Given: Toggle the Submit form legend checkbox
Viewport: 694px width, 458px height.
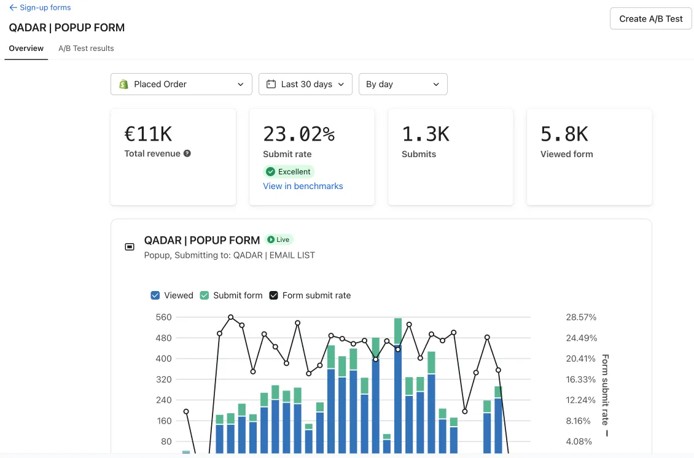Looking at the screenshot, I should (205, 295).
